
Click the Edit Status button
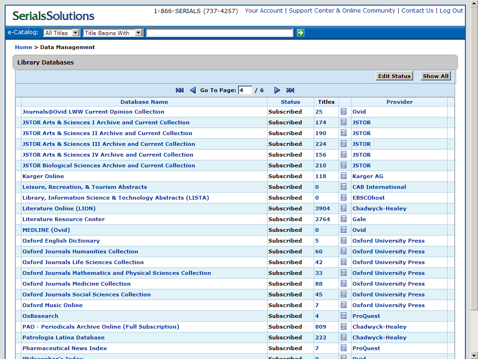point(394,76)
